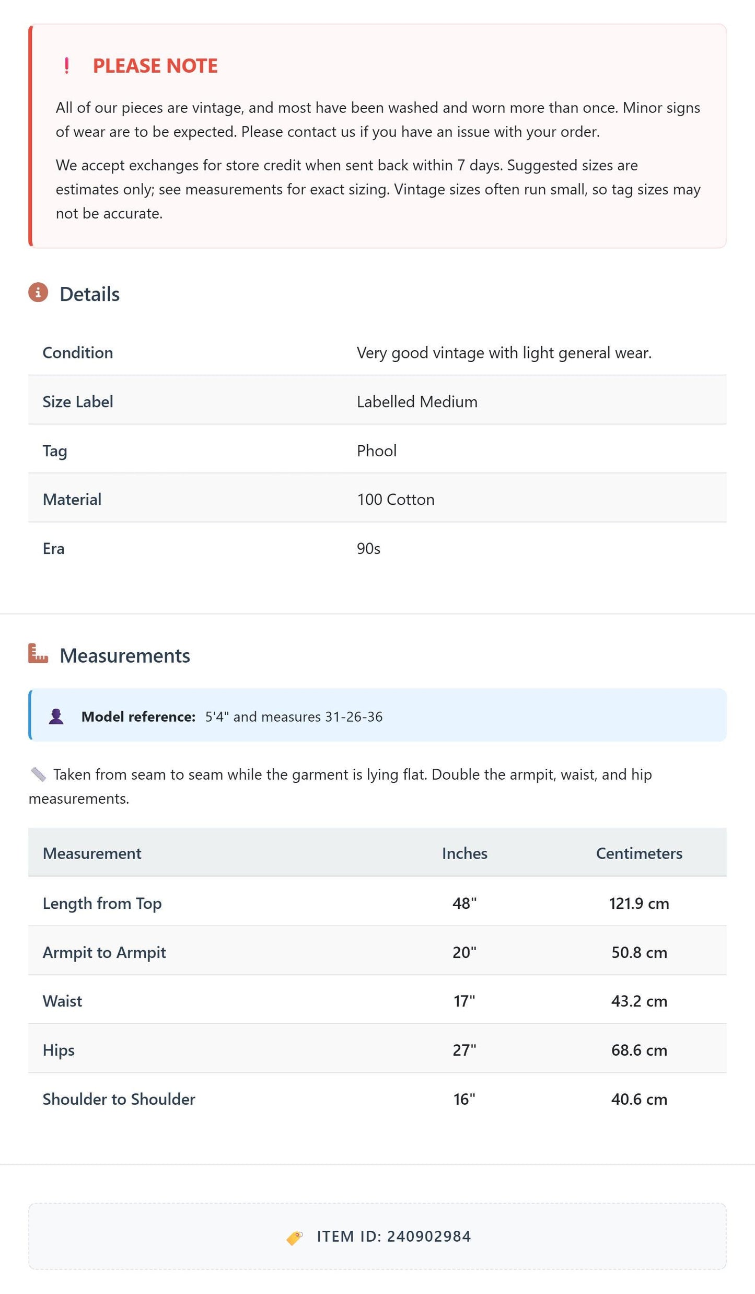
Task: Click the Hips 68.6 cm value
Action: click(x=639, y=1050)
